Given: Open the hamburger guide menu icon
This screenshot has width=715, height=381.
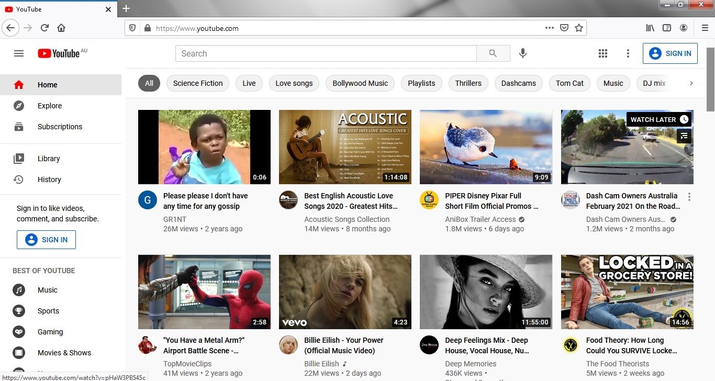Looking at the screenshot, I should (x=19, y=53).
